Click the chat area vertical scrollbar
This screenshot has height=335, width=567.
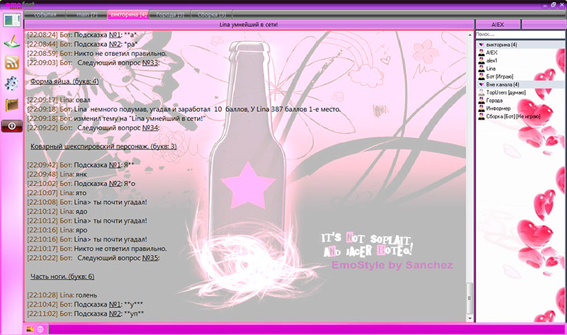coord(468,177)
